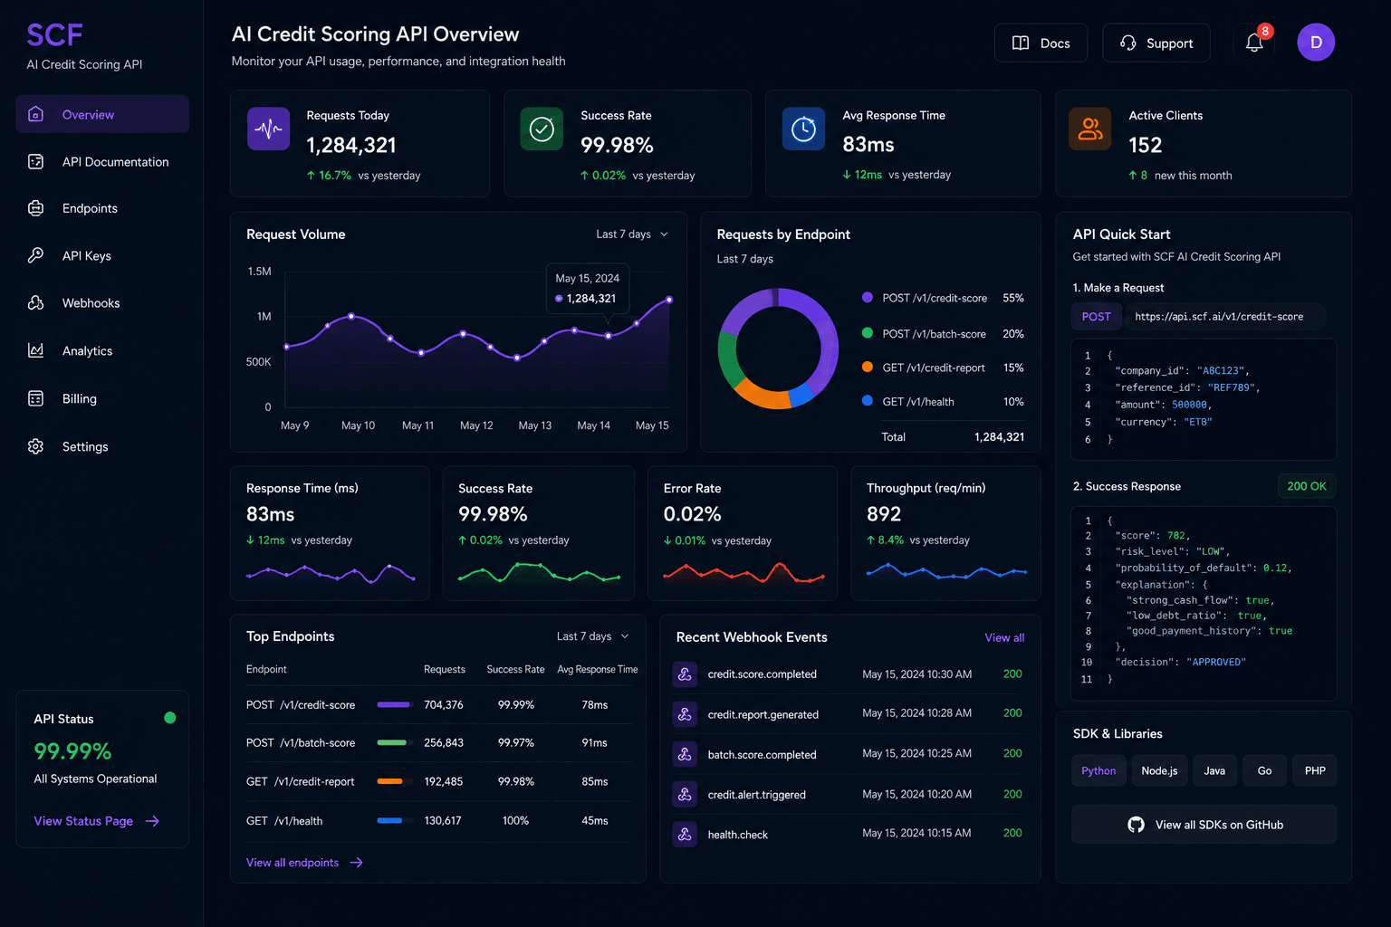Sort by Success Rate column header
The image size is (1391, 927).
(x=515, y=669)
